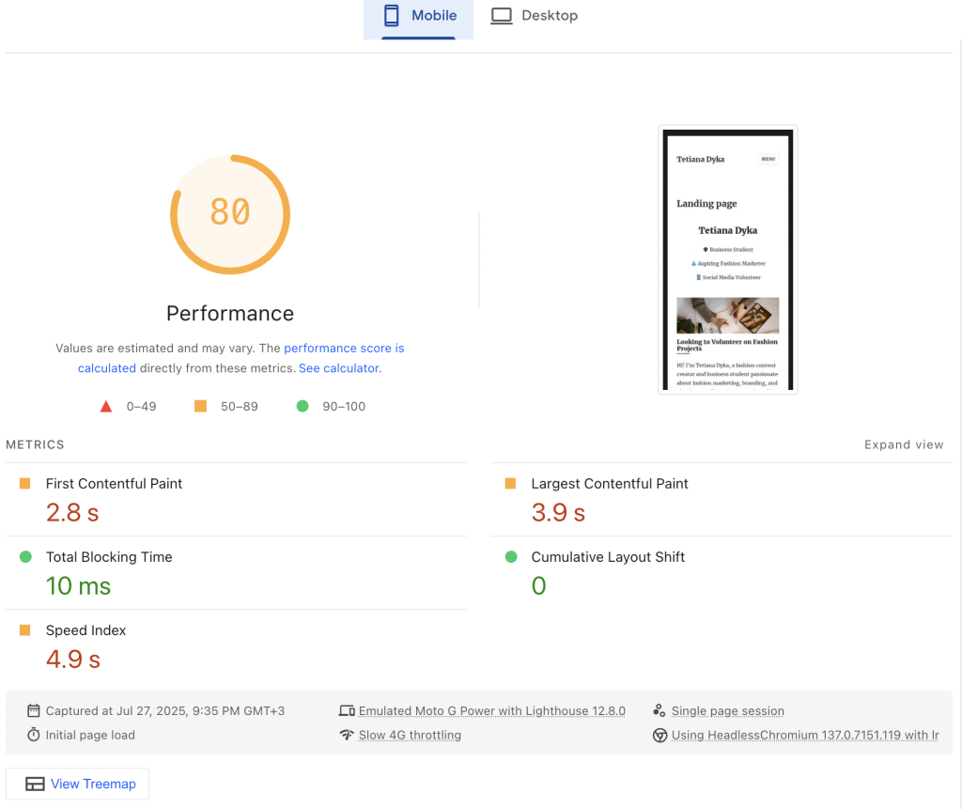
Task: Expand the First Contentful Paint metric
Action: tap(114, 484)
